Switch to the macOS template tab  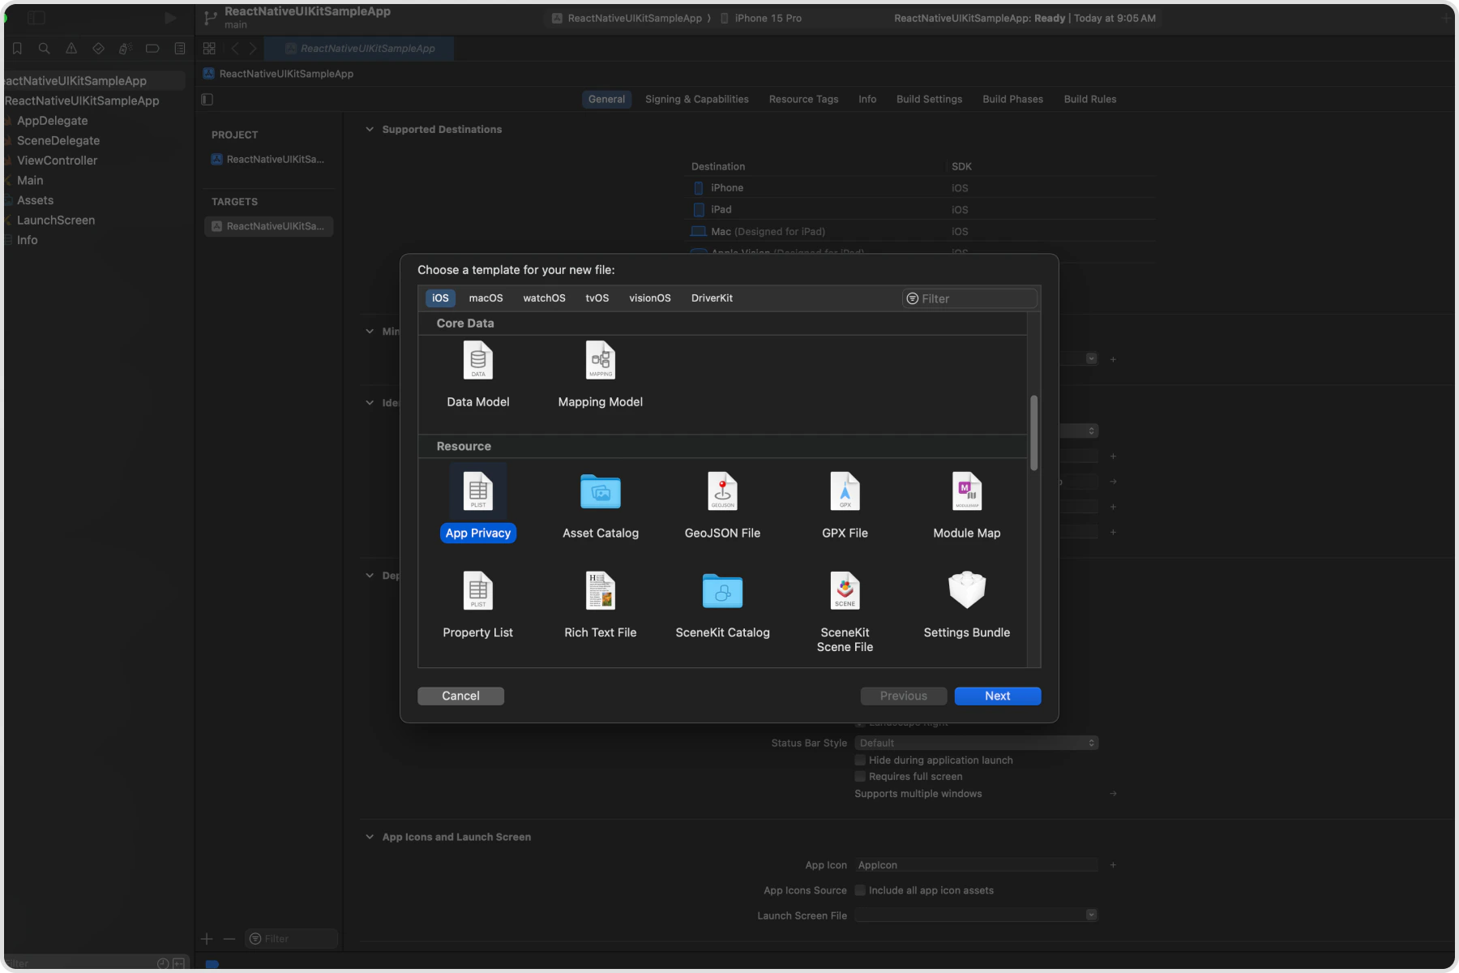(486, 298)
